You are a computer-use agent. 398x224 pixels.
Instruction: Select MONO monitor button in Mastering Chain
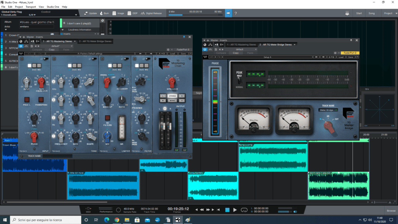pyautogui.click(x=172, y=101)
